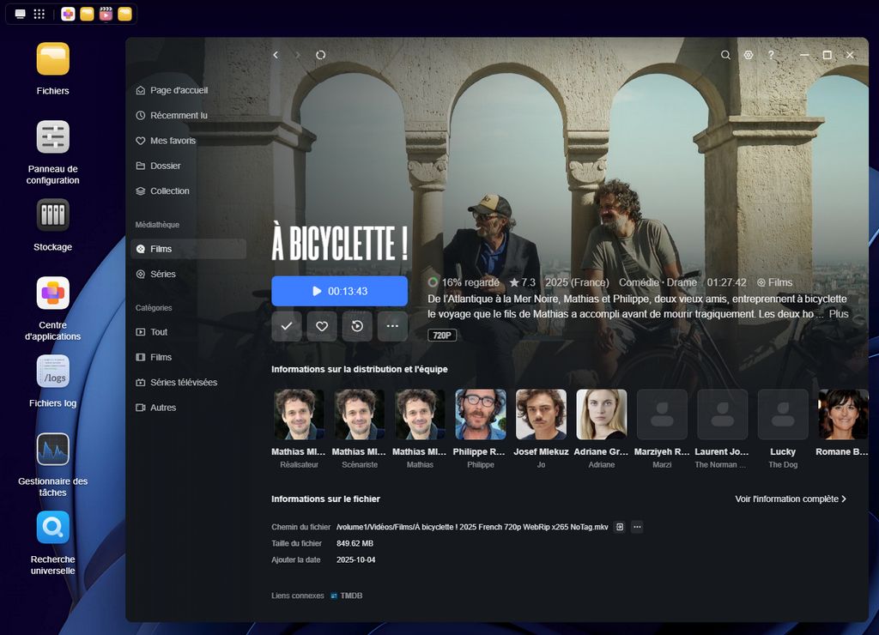Open file location icon beside file path
Image resolution: width=879 pixels, height=635 pixels.
[619, 527]
